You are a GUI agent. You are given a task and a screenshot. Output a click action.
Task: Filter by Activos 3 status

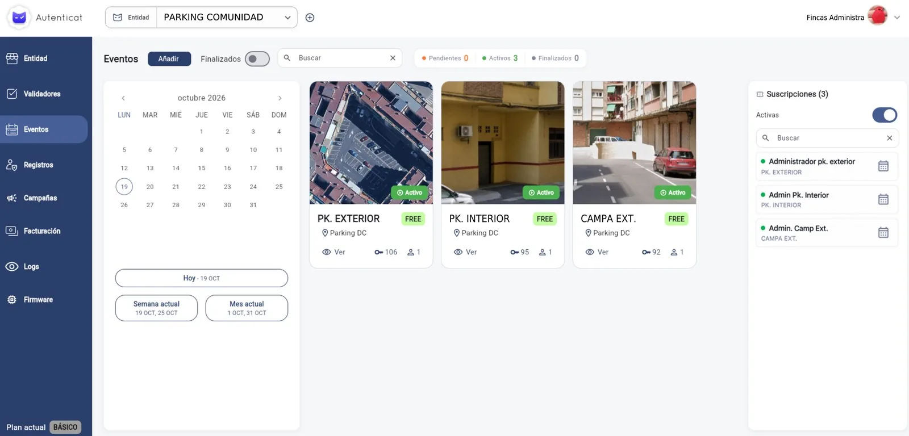[500, 58]
